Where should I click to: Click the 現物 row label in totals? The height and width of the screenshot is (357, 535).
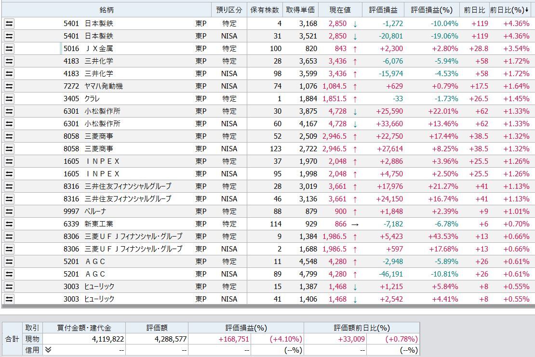pos(32,339)
